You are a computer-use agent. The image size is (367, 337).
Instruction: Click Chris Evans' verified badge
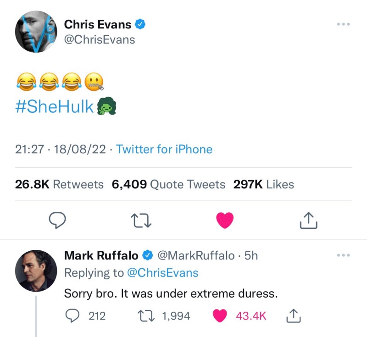click(x=141, y=24)
